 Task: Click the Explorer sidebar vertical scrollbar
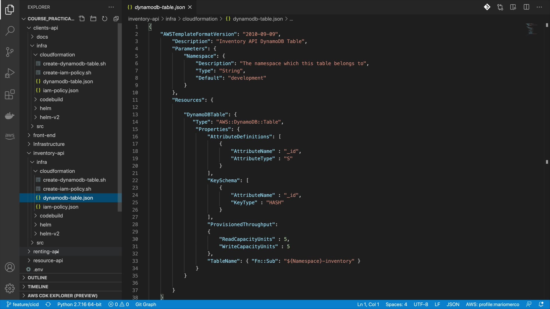(119, 117)
